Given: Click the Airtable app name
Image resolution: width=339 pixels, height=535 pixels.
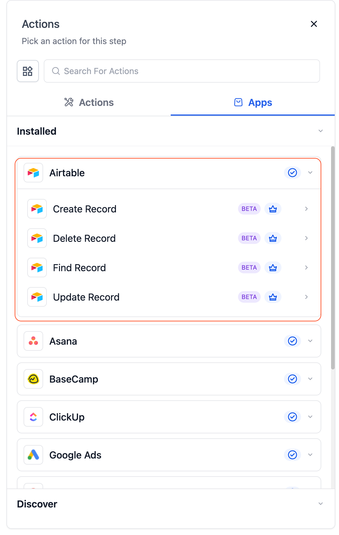Looking at the screenshot, I should 67,173.
